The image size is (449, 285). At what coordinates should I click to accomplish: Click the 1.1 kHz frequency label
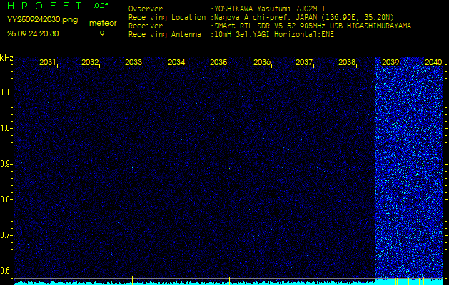tap(6, 93)
